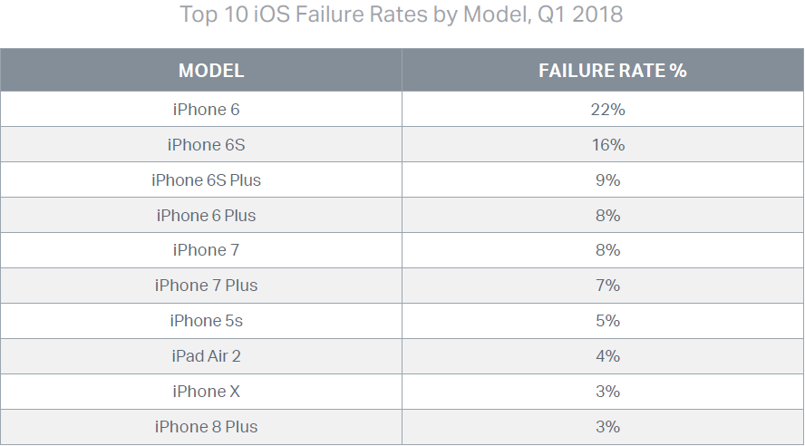Screen dimensions: 805x446
Task: Select the iPhone 7 model cell
Action: point(200,250)
